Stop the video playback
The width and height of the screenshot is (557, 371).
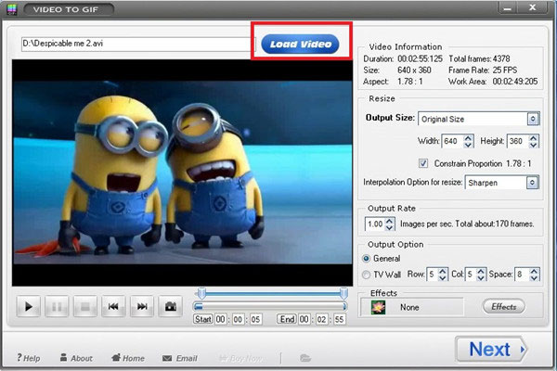[x=86, y=306]
